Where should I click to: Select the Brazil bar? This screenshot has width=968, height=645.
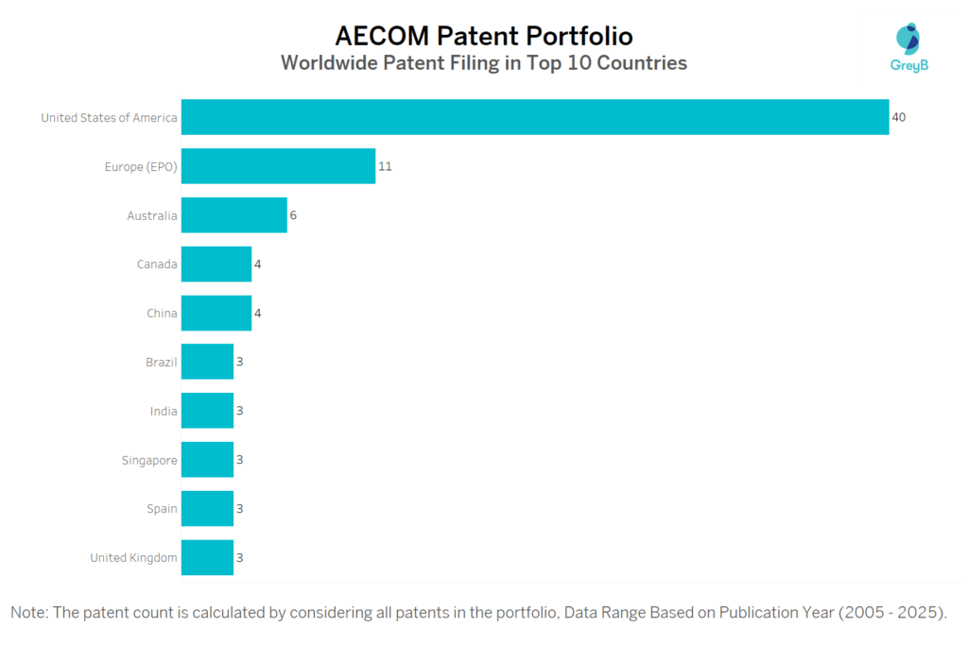click(x=207, y=362)
